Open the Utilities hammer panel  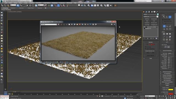click(157, 12)
